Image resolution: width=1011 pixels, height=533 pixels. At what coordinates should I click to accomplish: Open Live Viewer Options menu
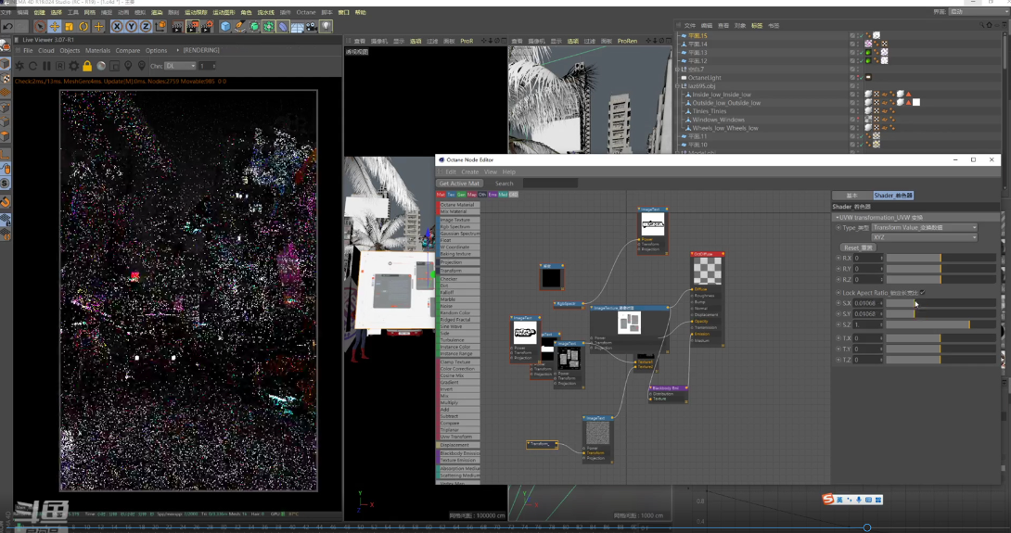point(156,50)
